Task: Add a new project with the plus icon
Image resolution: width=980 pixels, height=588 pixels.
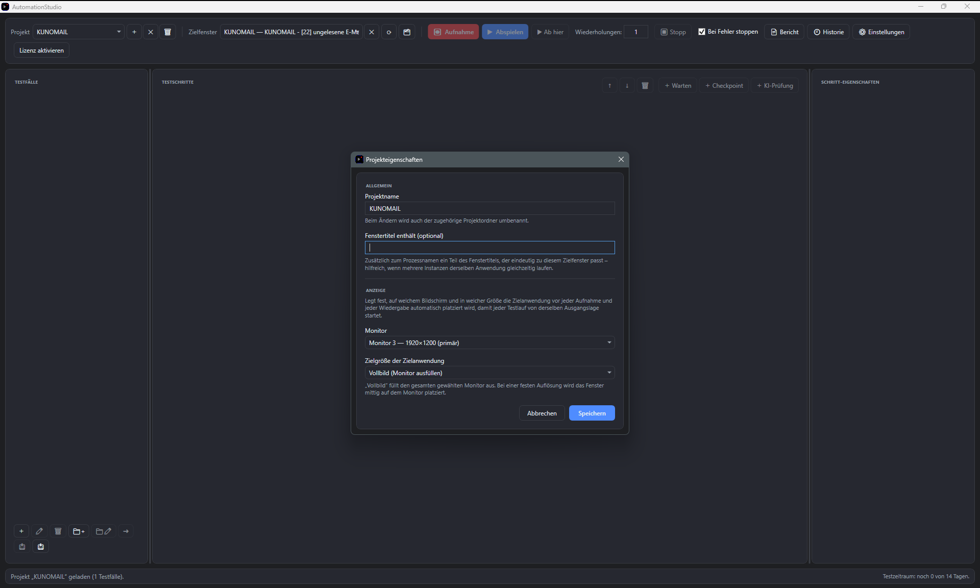Action: (134, 32)
